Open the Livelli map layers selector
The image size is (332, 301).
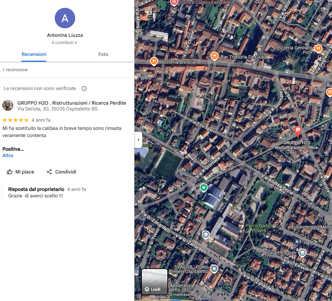(154, 282)
